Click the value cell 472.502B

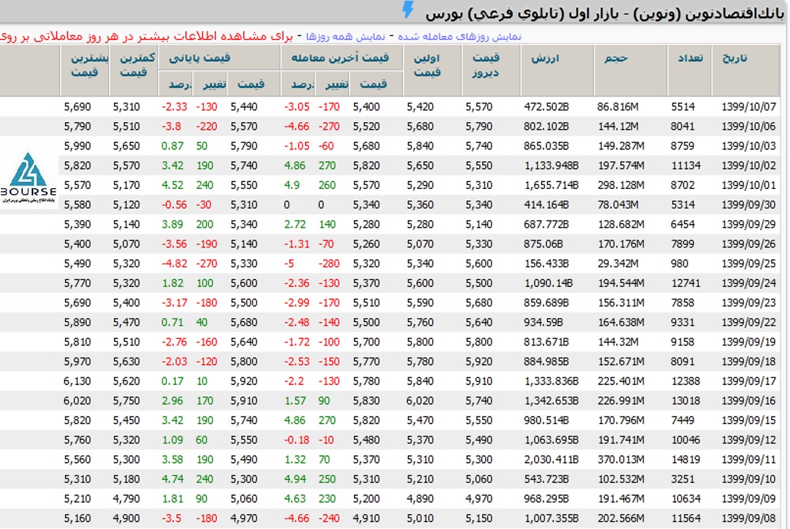pyautogui.click(x=546, y=107)
